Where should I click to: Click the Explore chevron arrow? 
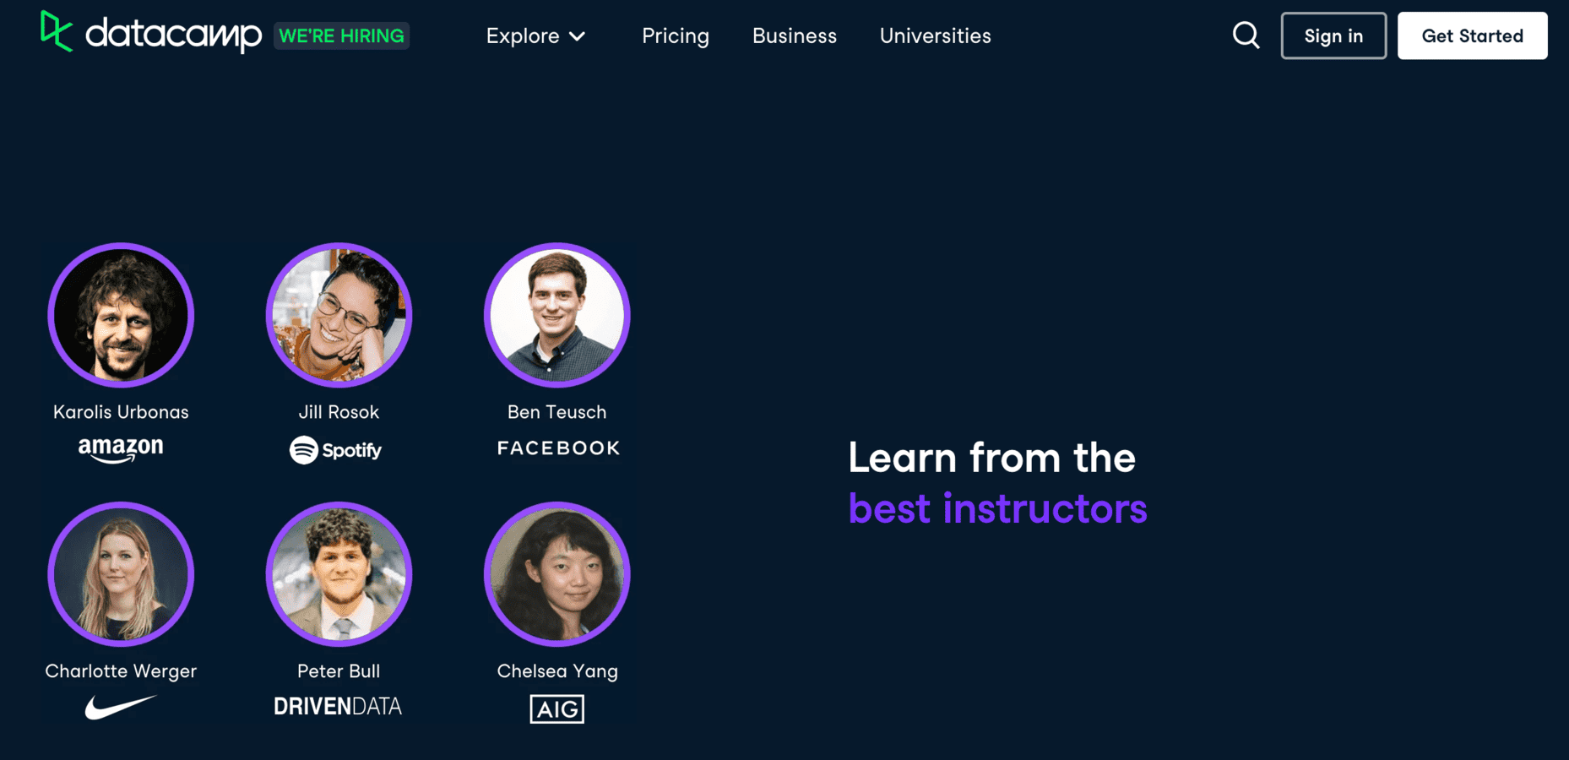578,36
